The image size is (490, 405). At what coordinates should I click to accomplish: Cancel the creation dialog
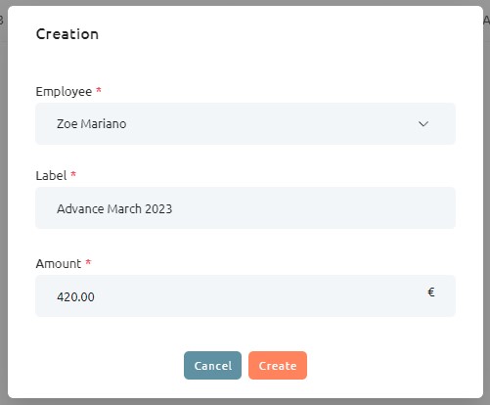(x=212, y=365)
